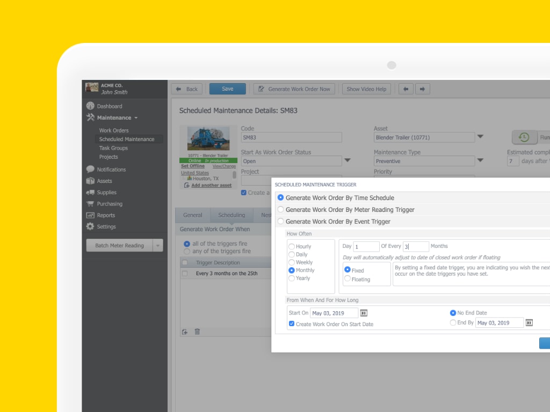Select Yearly frequency option
Screen dimensions: 550x412
(x=292, y=278)
